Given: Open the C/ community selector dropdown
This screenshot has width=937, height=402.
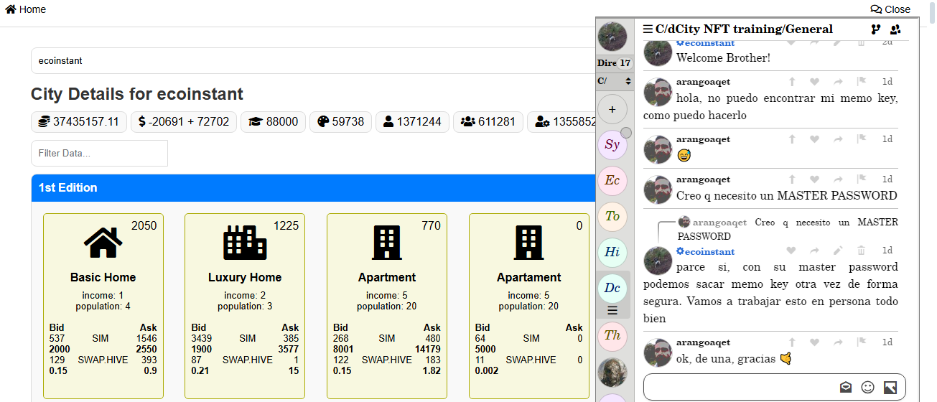Looking at the screenshot, I should pos(615,81).
